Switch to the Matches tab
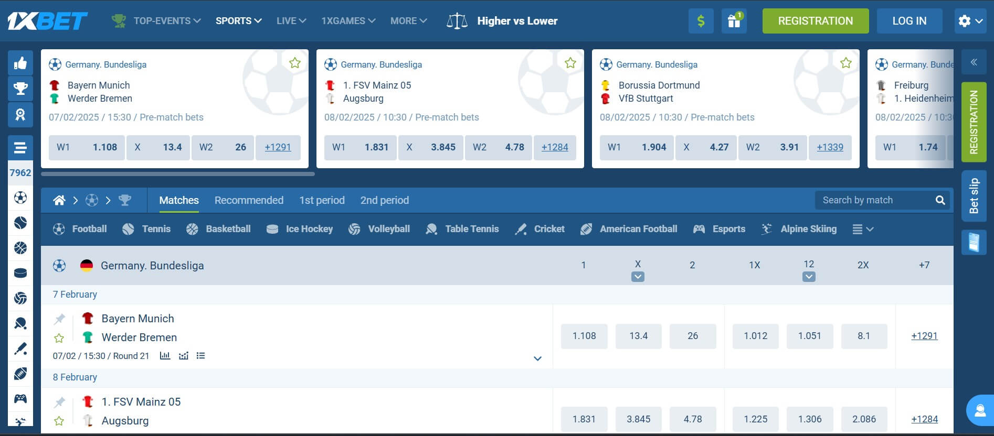 (179, 200)
